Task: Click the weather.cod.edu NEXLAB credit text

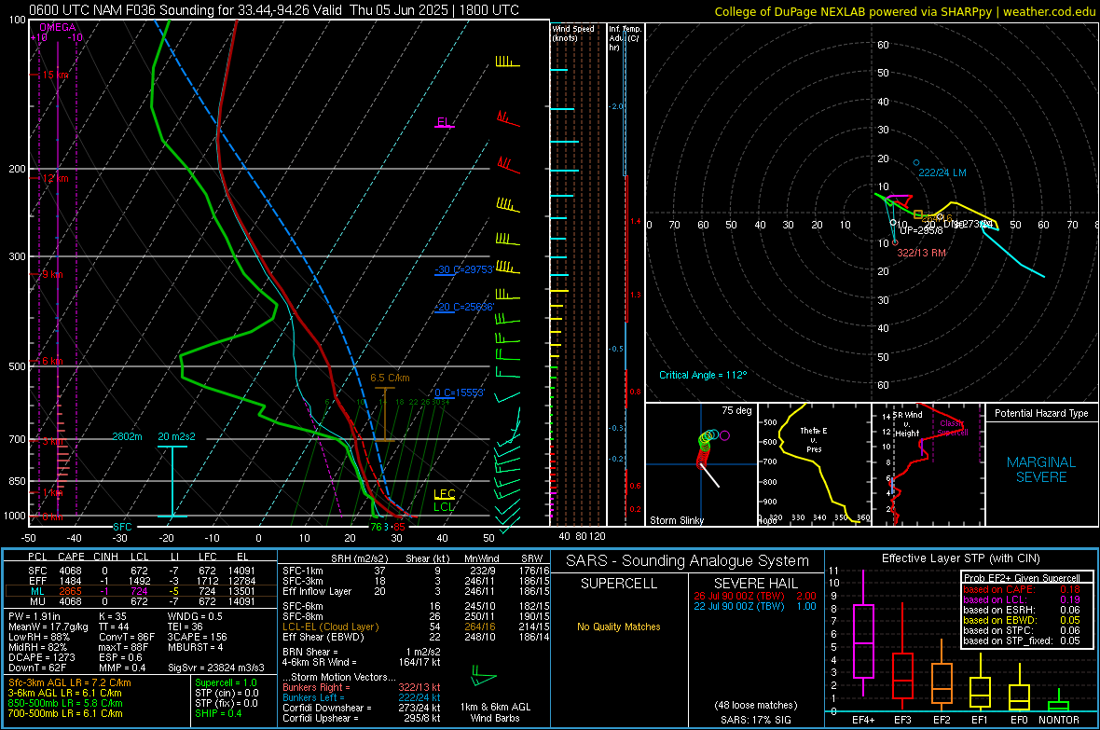Action: 904,11
